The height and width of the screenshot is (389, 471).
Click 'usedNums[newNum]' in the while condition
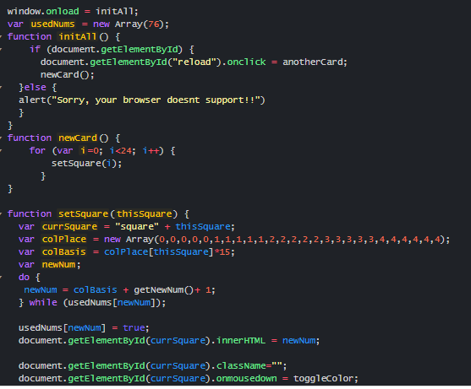pyautogui.click(x=112, y=303)
